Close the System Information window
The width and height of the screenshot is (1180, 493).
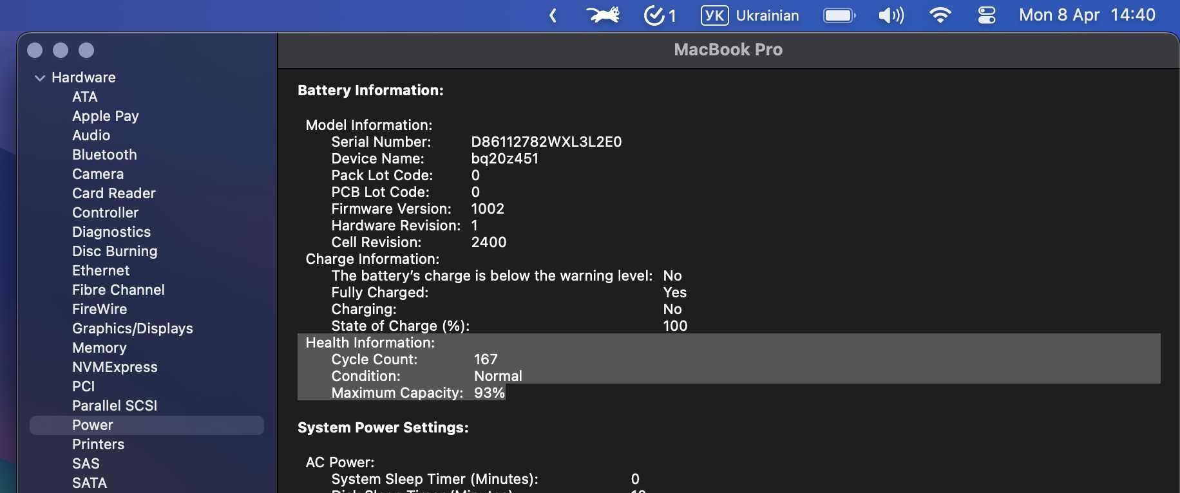pyautogui.click(x=35, y=50)
